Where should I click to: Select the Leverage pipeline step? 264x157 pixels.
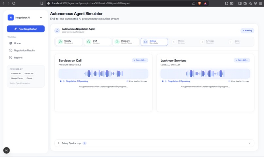coord(211,42)
